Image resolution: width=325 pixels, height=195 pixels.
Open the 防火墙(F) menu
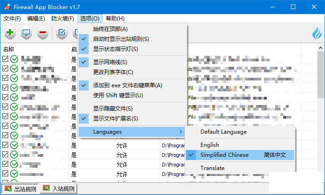pos(63,19)
